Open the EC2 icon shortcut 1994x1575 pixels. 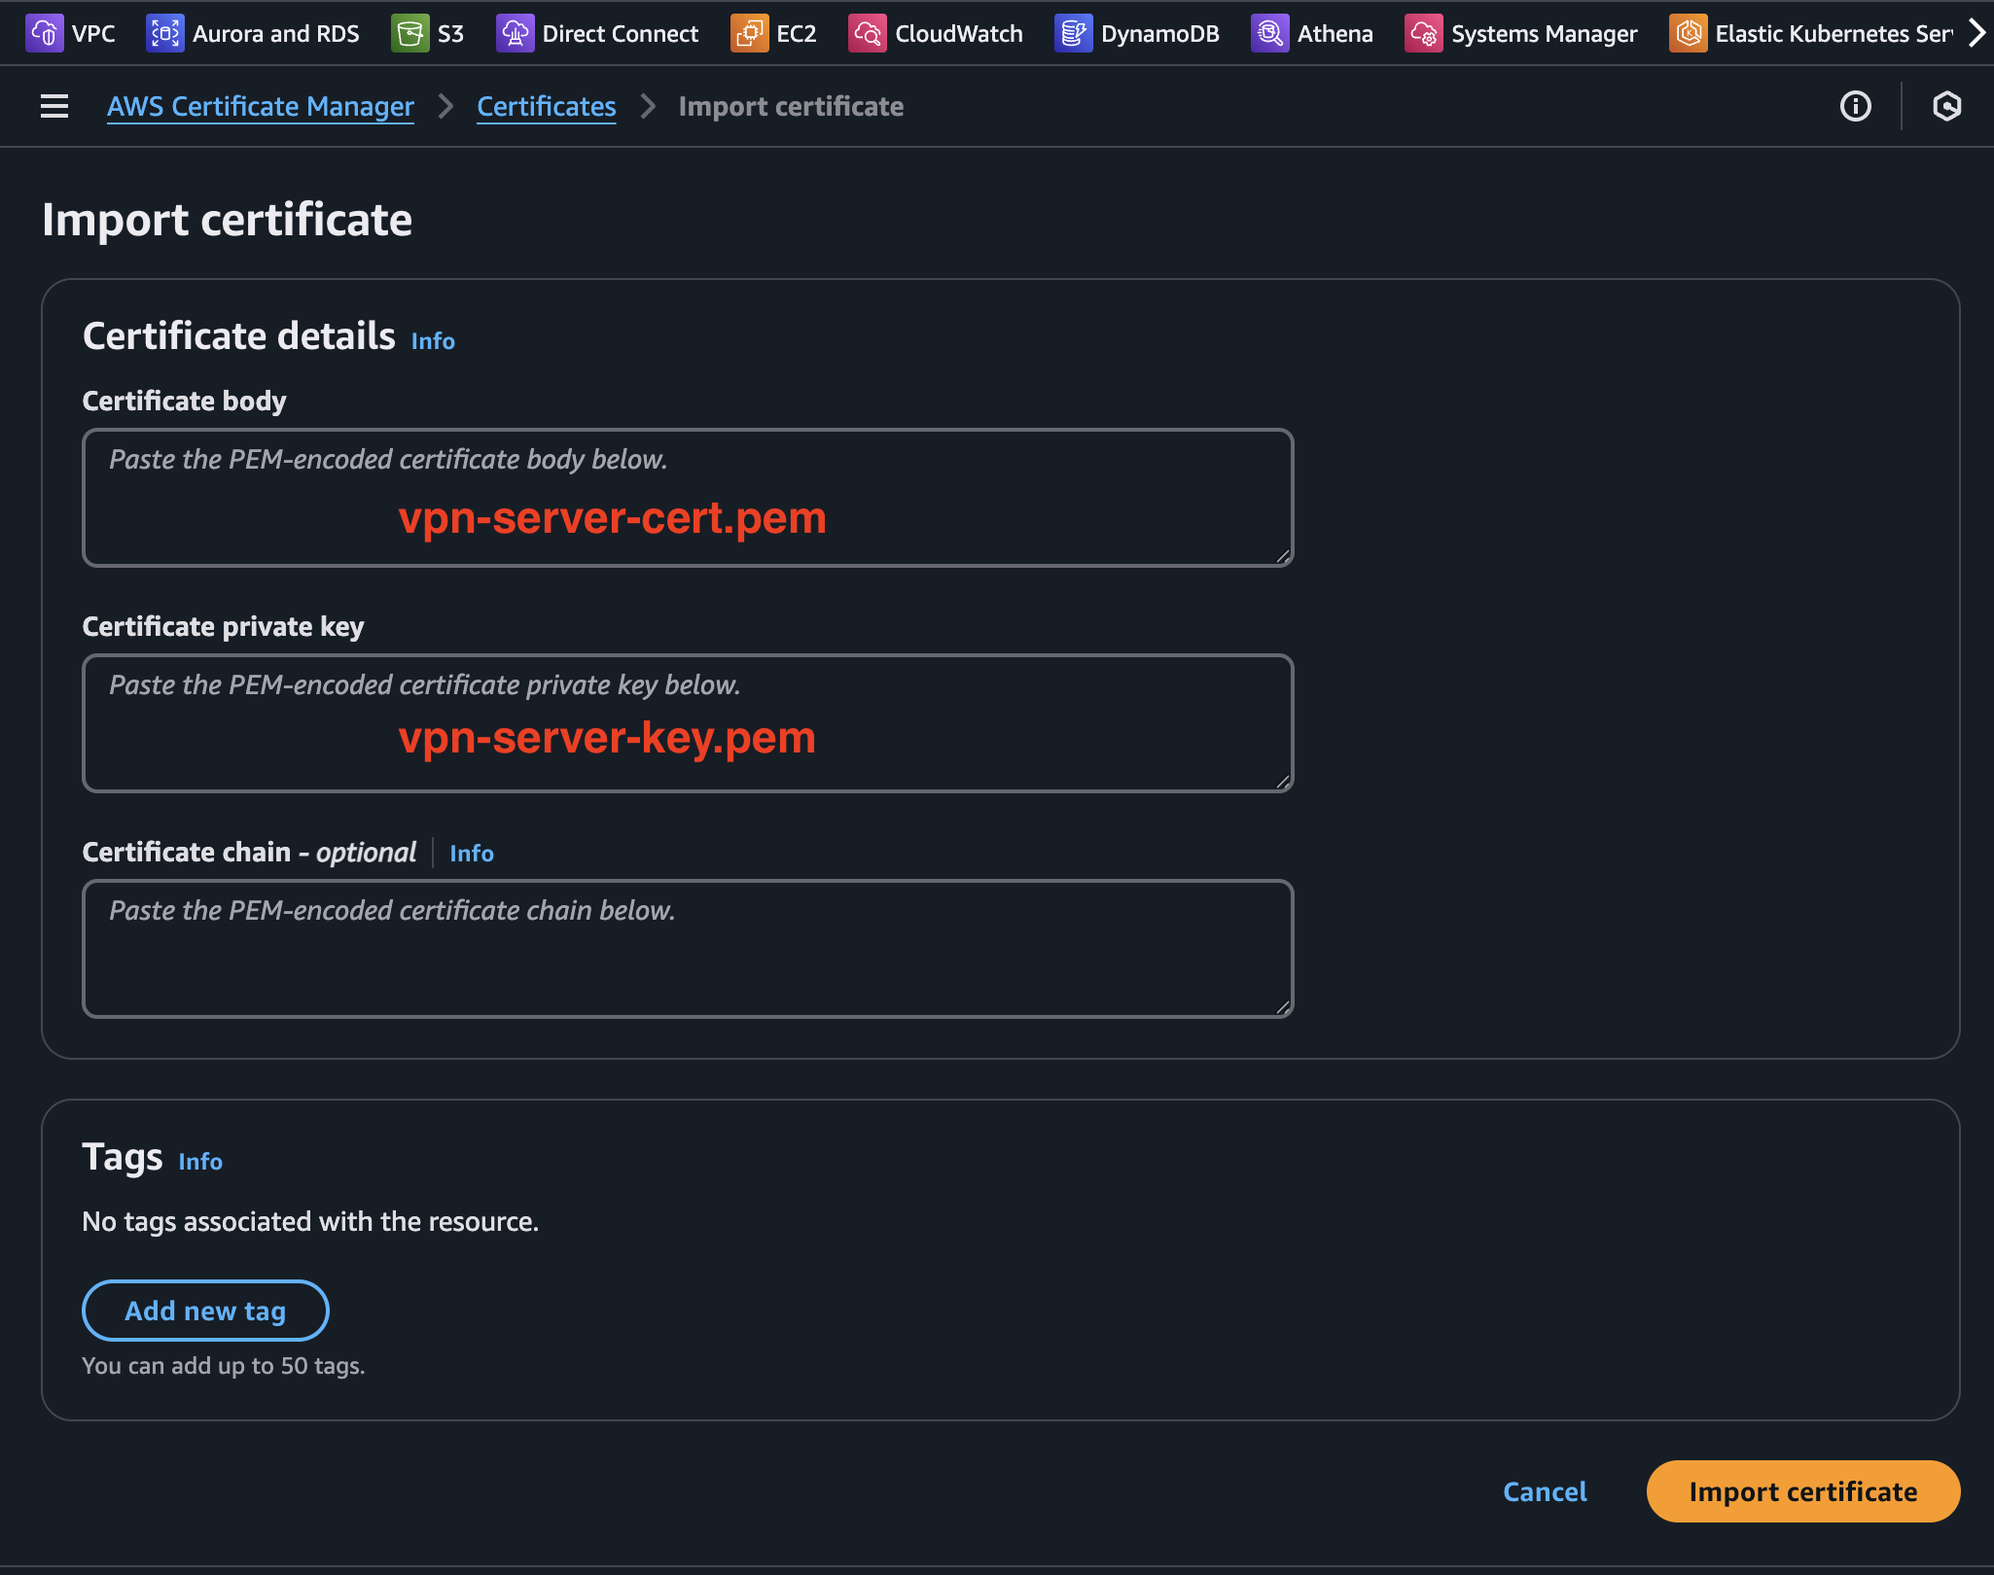click(749, 33)
